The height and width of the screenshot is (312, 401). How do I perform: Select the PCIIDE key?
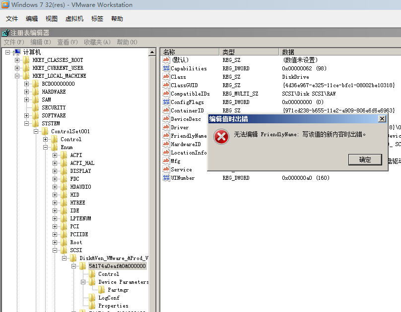coord(79,234)
